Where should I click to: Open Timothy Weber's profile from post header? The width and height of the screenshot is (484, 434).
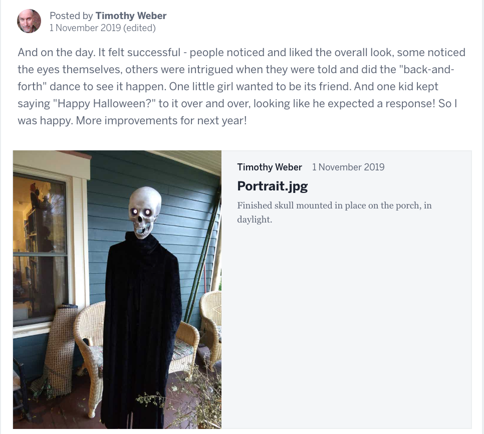click(x=131, y=16)
